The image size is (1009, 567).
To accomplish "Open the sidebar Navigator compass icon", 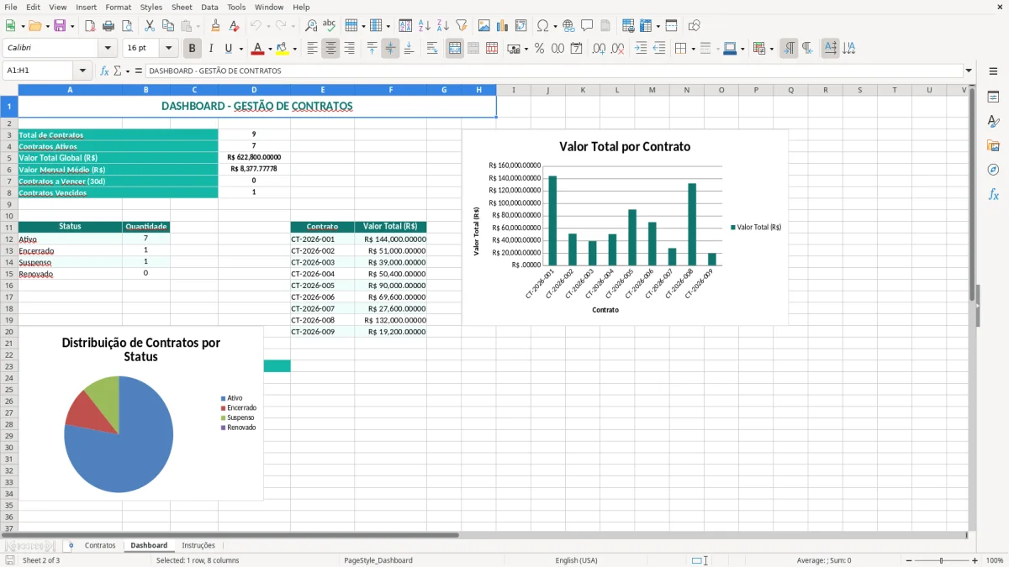I will [x=993, y=170].
